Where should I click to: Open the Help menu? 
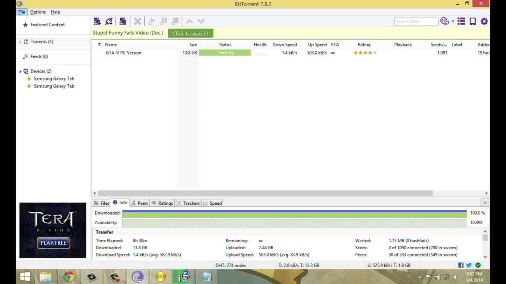point(55,12)
